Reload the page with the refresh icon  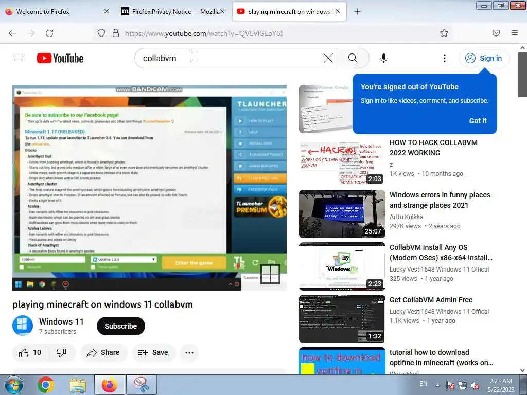(x=49, y=33)
